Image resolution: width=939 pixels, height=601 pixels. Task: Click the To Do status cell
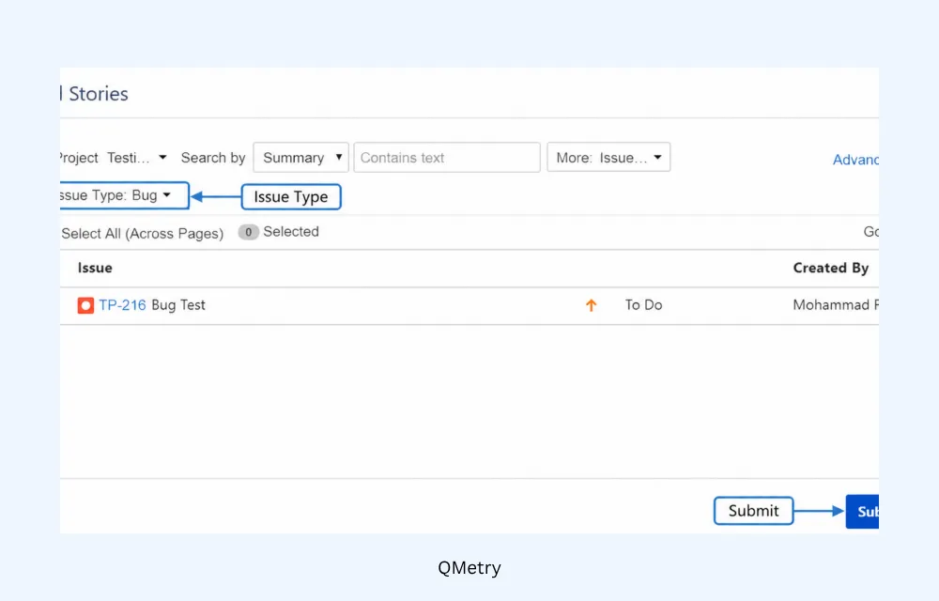click(644, 304)
